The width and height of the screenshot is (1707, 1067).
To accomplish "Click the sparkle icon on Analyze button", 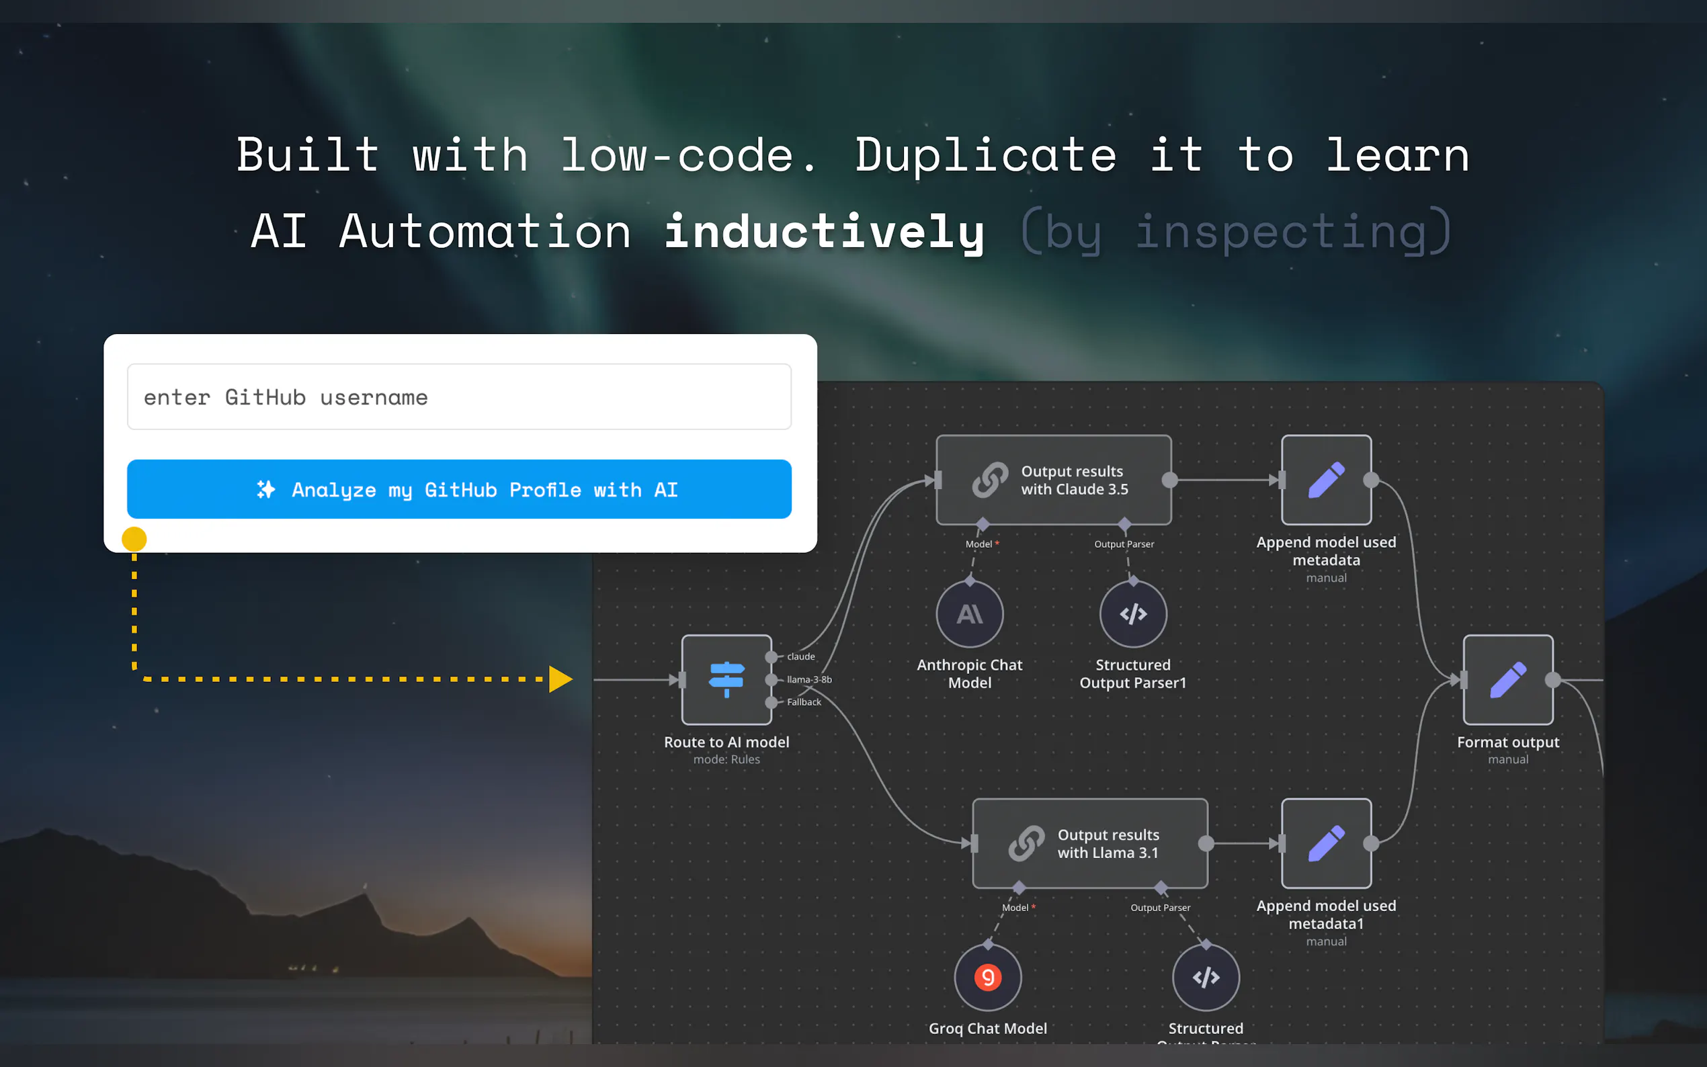I will [266, 489].
